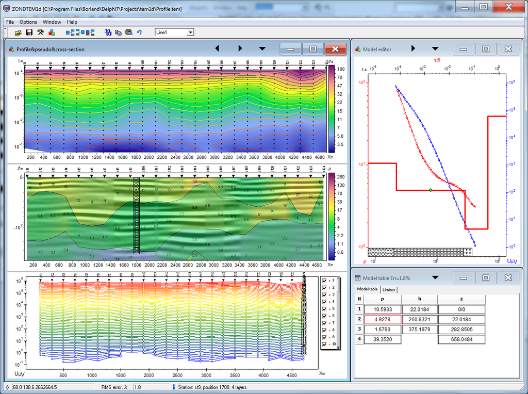The width and height of the screenshot is (528, 394).
Task: Open the Model editor panel dropdown menu
Action: click(x=435, y=48)
